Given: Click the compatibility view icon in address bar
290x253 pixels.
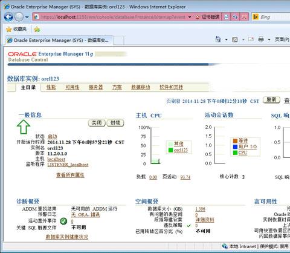Looking at the screenshot, I should tap(226, 17).
